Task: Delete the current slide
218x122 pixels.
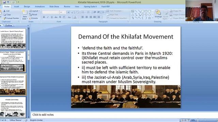Action: click(x=33, y=18)
